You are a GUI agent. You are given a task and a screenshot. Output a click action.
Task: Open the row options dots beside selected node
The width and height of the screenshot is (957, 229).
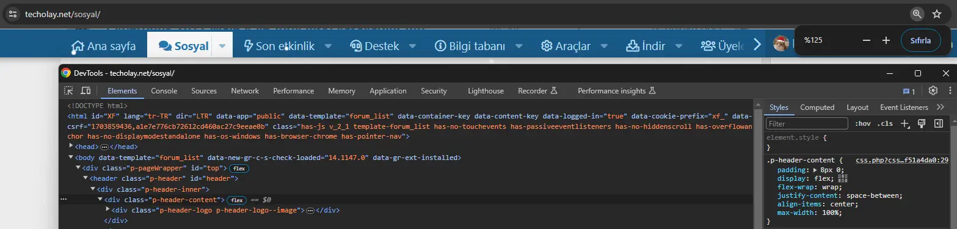[64, 200]
